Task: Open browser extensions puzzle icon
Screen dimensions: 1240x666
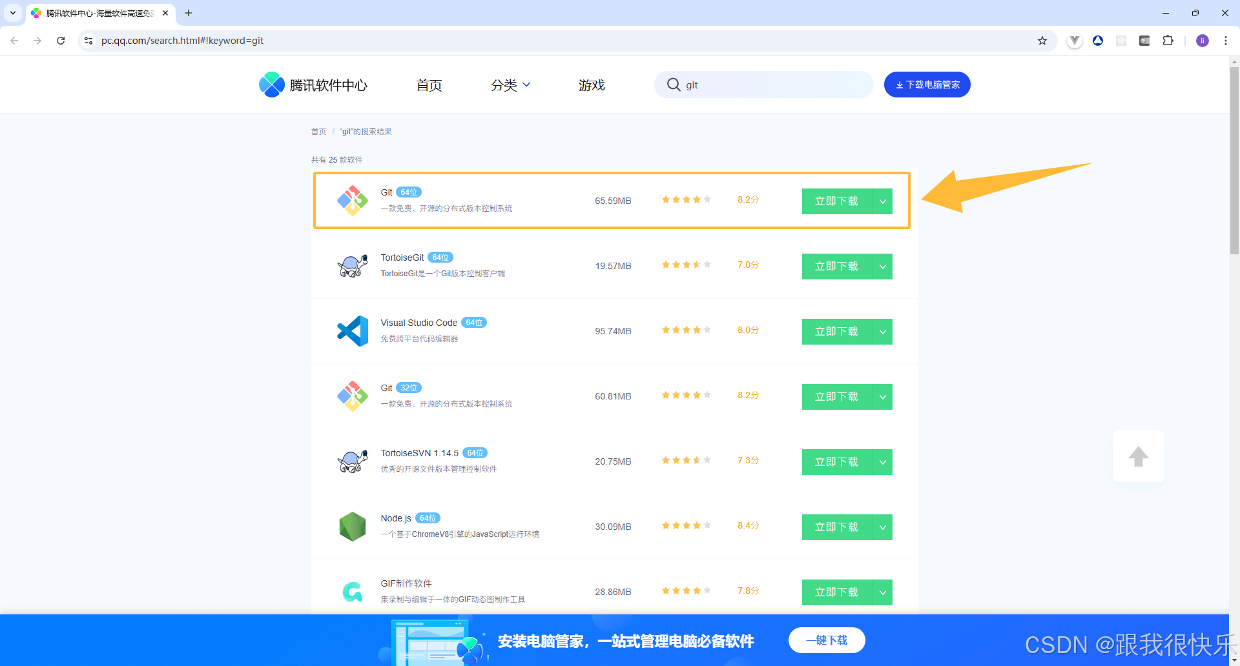Action: 1168,41
